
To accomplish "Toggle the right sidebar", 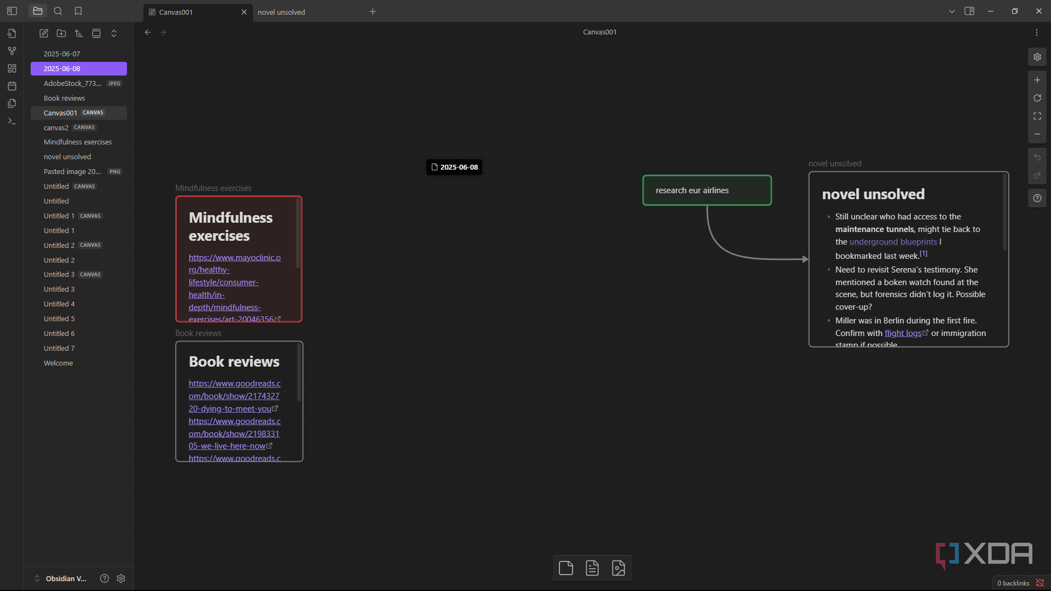I will (969, 11).
